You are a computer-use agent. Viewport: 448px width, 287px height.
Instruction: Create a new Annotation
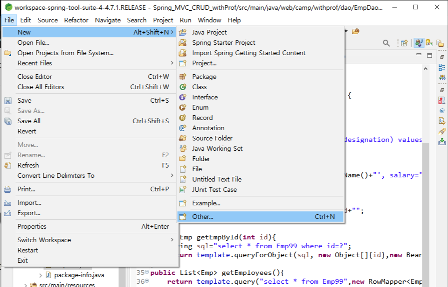click(260, 128)
